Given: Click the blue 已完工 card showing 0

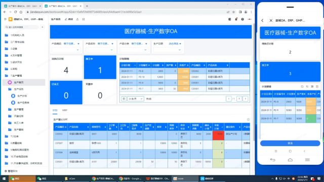Looking at the screenshot, I should click(66, 93).
